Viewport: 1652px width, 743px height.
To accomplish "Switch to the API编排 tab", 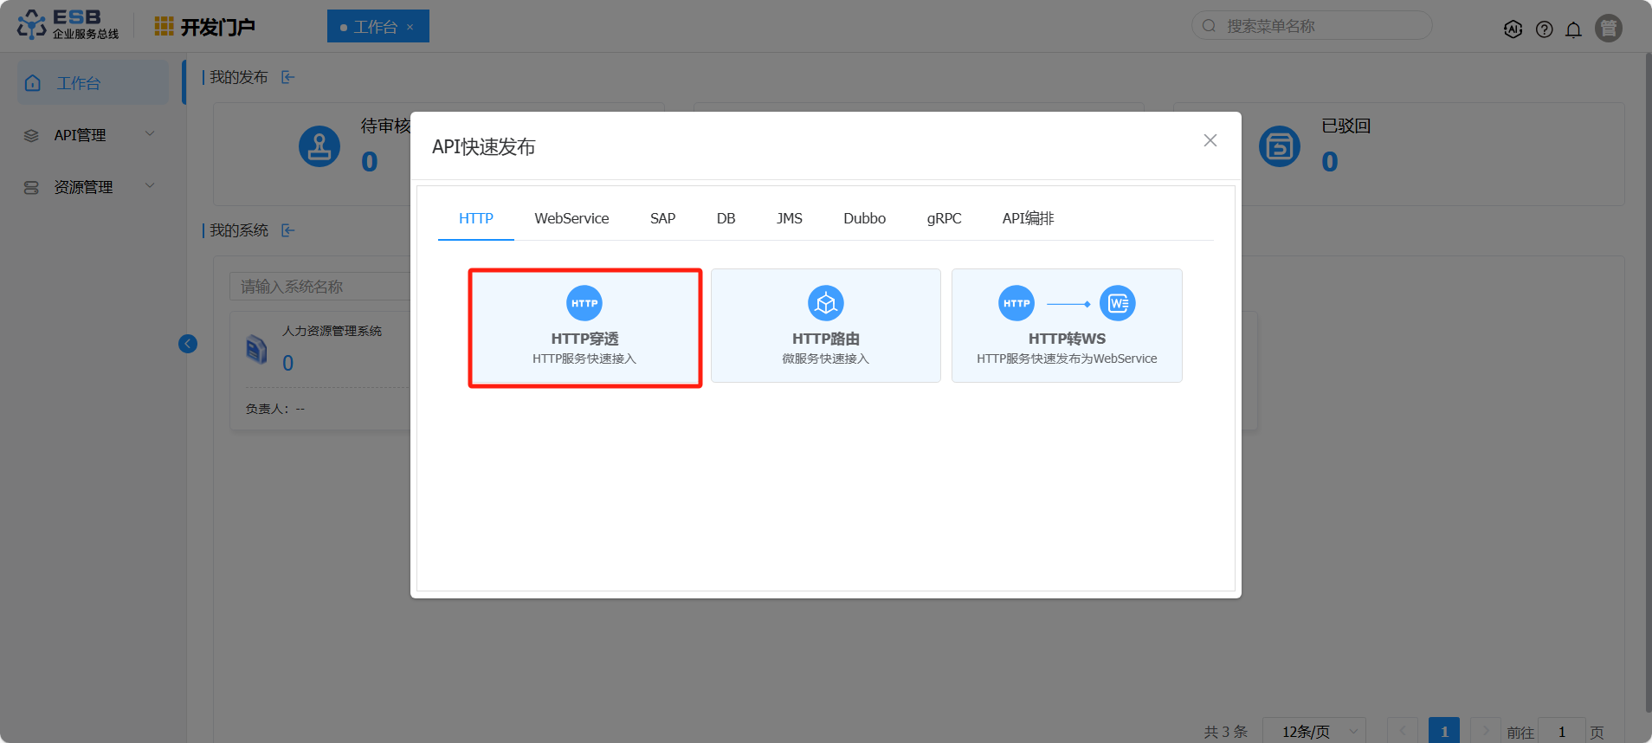I will click(1028, 218).
